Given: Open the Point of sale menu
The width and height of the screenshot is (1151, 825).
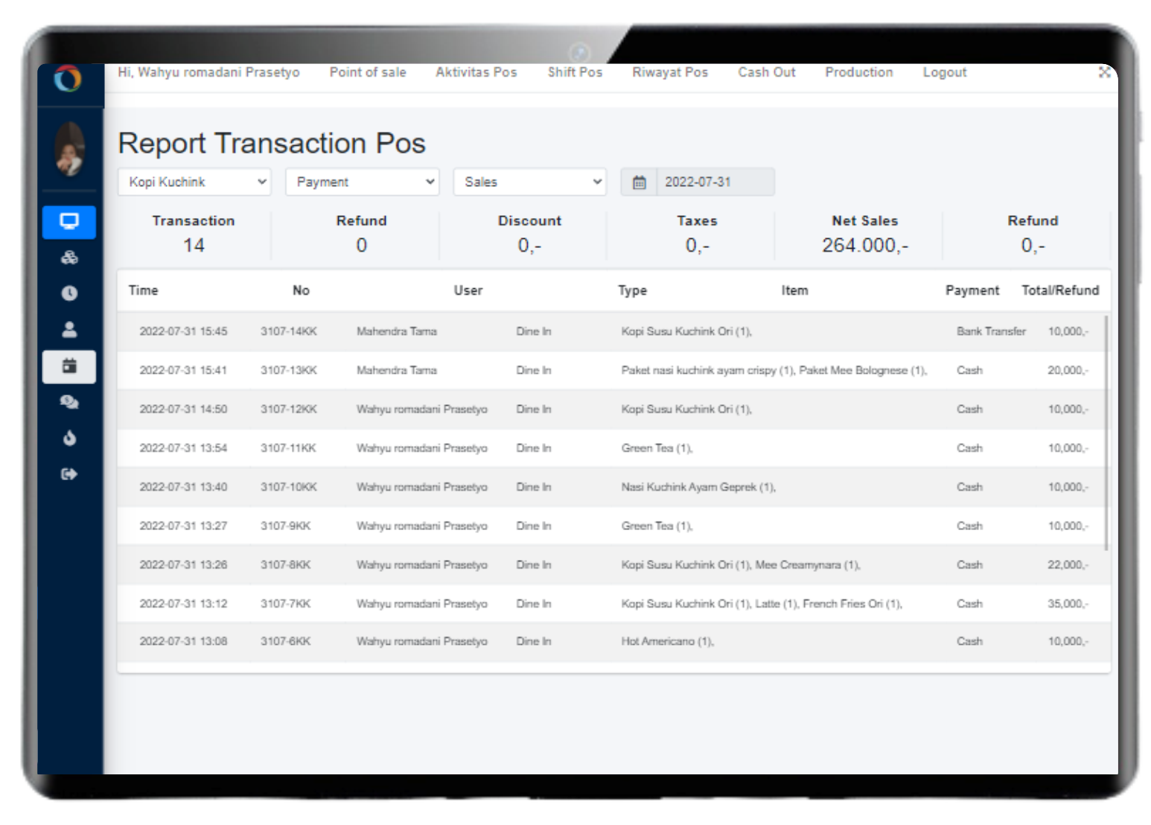Looking at the screenshot, I should [x=368, y=72].
